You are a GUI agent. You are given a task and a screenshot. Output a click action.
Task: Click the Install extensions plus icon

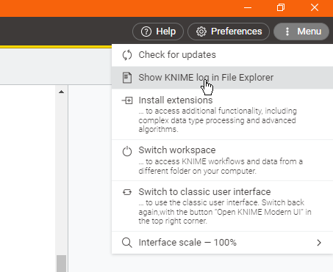pyautogui.click(x=127, y=100)
